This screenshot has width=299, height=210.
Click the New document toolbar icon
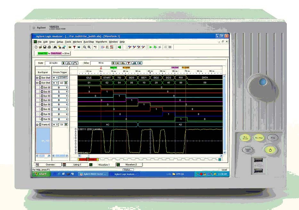[x=36, y=47]
